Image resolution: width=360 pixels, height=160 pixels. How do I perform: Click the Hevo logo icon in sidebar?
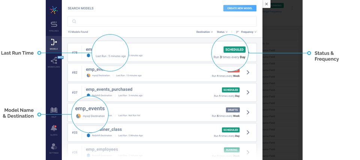point(54,9)
